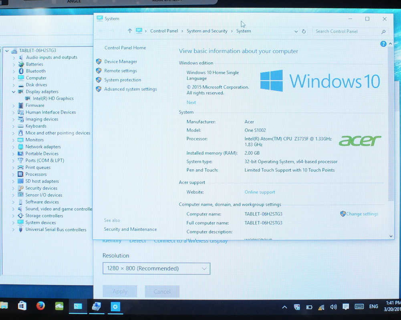Open the address bar history dropdown arrow
401x320 pixels.
click(x=296, y=32)
